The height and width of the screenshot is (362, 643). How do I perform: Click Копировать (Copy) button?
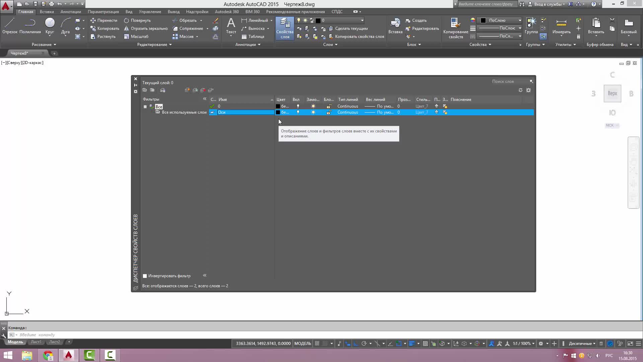click(105, 28)
